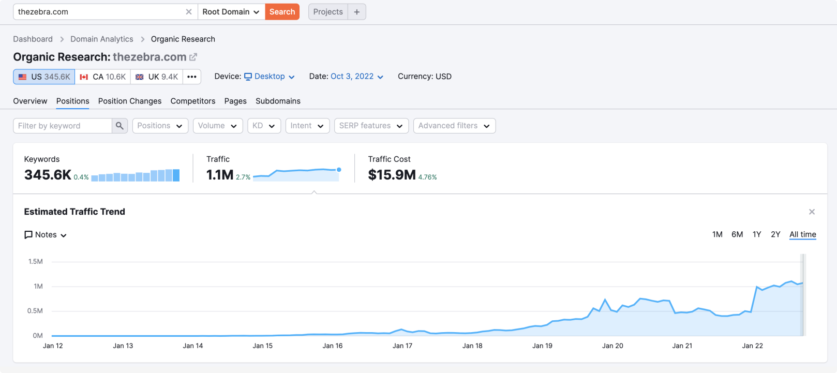
Task: Click the Jan 12 axis label
Action: coord(53,346)
